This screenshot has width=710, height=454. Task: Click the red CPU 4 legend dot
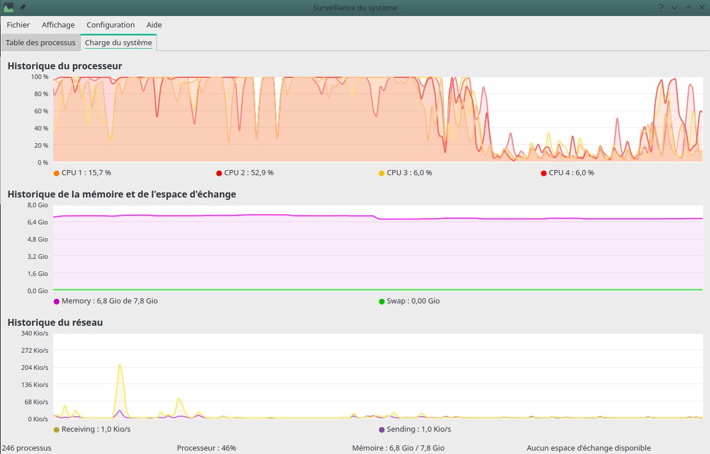[x=543, y=173]
